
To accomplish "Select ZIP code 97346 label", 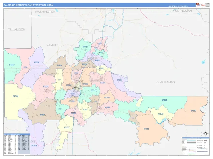I will 146,129.
